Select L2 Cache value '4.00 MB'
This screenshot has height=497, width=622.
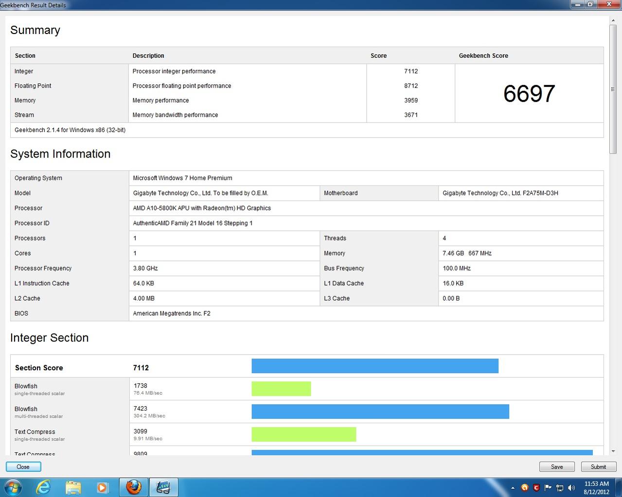pyautogui.click(x=144, y=298)
